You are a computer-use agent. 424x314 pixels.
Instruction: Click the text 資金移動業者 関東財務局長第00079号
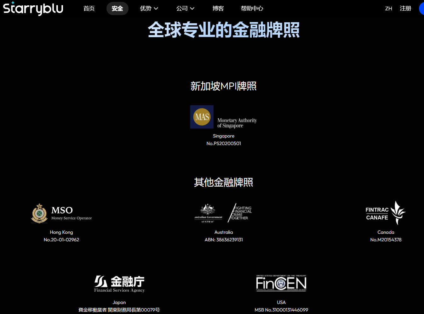click(119, 310)
